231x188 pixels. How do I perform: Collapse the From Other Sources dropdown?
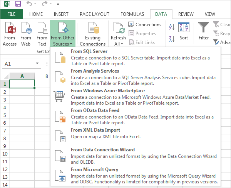63,34
